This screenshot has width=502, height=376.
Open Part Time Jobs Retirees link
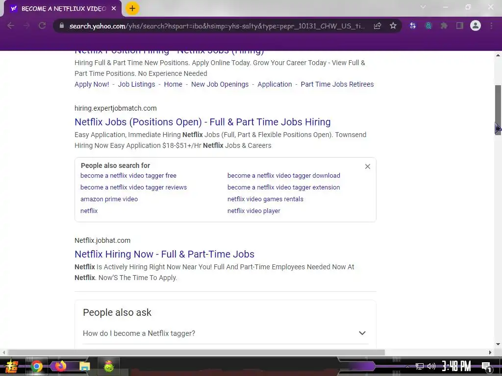pyautogui.click(x=337, y=84)
